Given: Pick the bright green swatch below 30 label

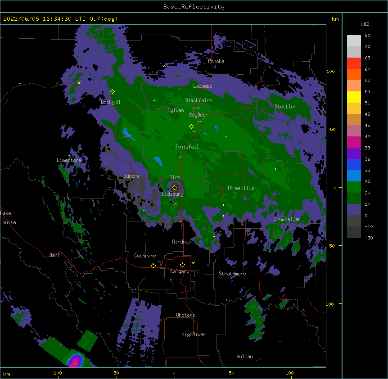Looking at the screenshot, I should click(x=354, y=187).
